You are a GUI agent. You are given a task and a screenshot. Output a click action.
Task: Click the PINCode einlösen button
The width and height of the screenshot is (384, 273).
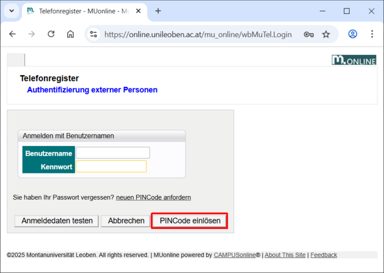(x=190, y=221)
